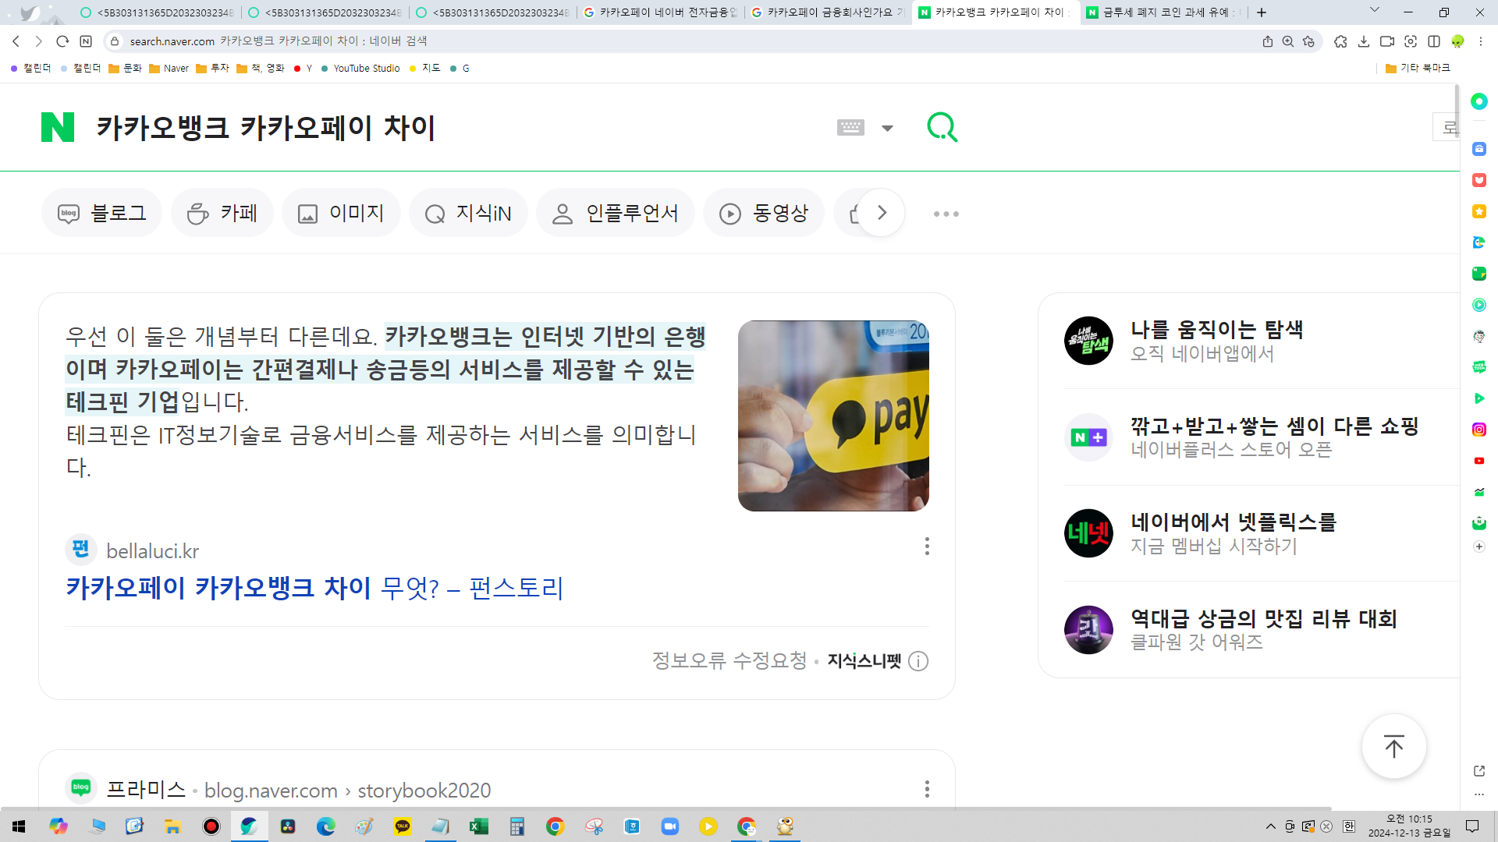Open the Kakao pay thumbnail image
Viewport: 1498px width, 842px height.
(x=833, y=416)
